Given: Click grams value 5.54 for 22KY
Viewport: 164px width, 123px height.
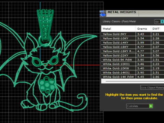Looking at the screenshot, I should coord(140,55).
